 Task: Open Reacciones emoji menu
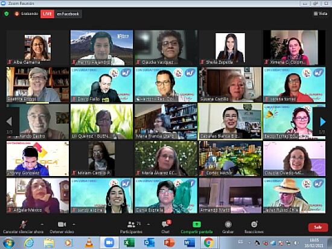coord(254,224)
